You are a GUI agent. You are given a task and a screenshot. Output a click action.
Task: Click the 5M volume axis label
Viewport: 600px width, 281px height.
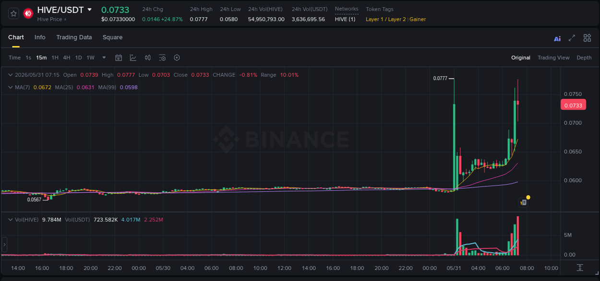(x=568, y=235)
